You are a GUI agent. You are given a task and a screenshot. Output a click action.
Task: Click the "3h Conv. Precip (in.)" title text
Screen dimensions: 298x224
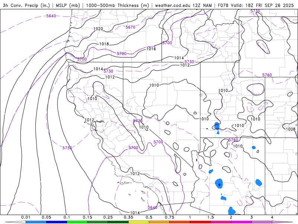tap(26, 5)
